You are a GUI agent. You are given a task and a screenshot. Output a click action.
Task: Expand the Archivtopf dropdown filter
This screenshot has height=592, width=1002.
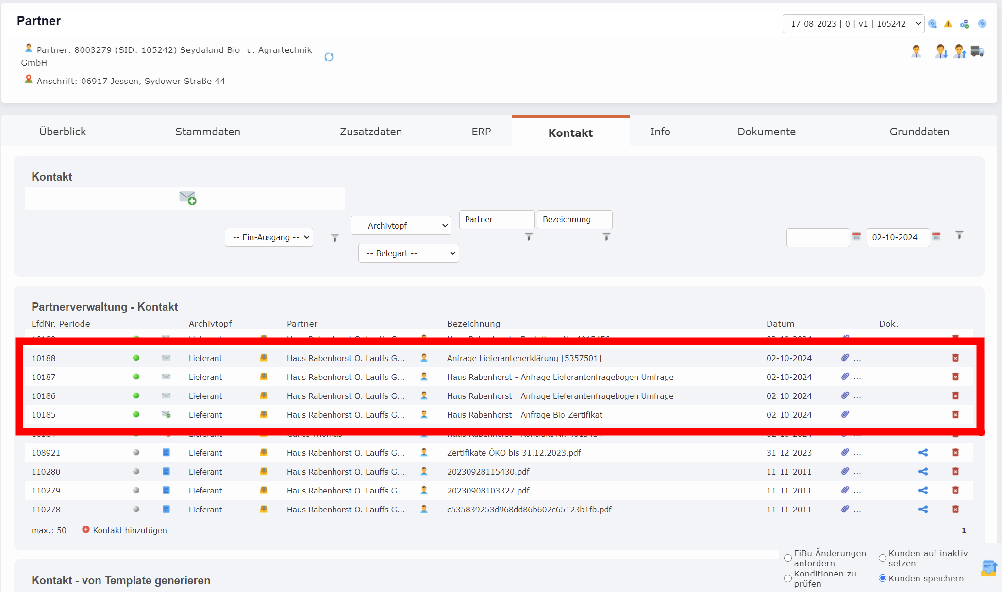(x=401, y=226)
